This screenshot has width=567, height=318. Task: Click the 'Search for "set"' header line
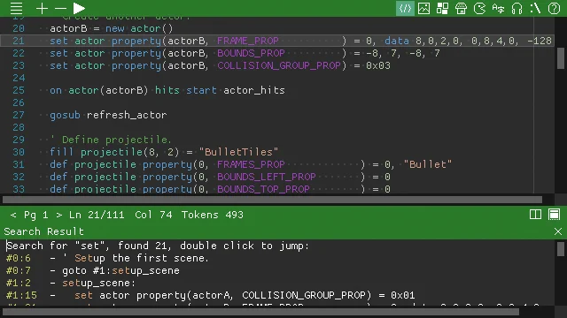pos(158,246)
